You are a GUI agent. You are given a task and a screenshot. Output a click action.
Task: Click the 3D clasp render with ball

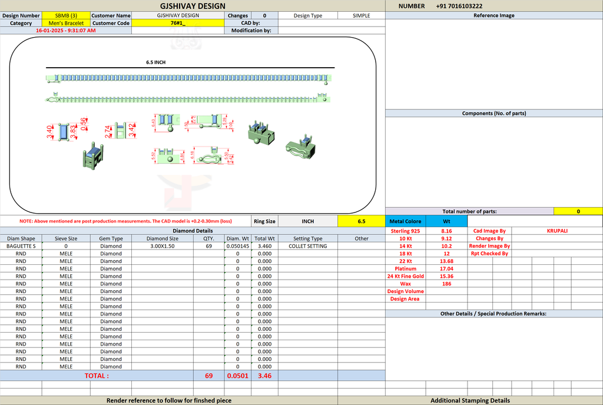click(261, 132)
